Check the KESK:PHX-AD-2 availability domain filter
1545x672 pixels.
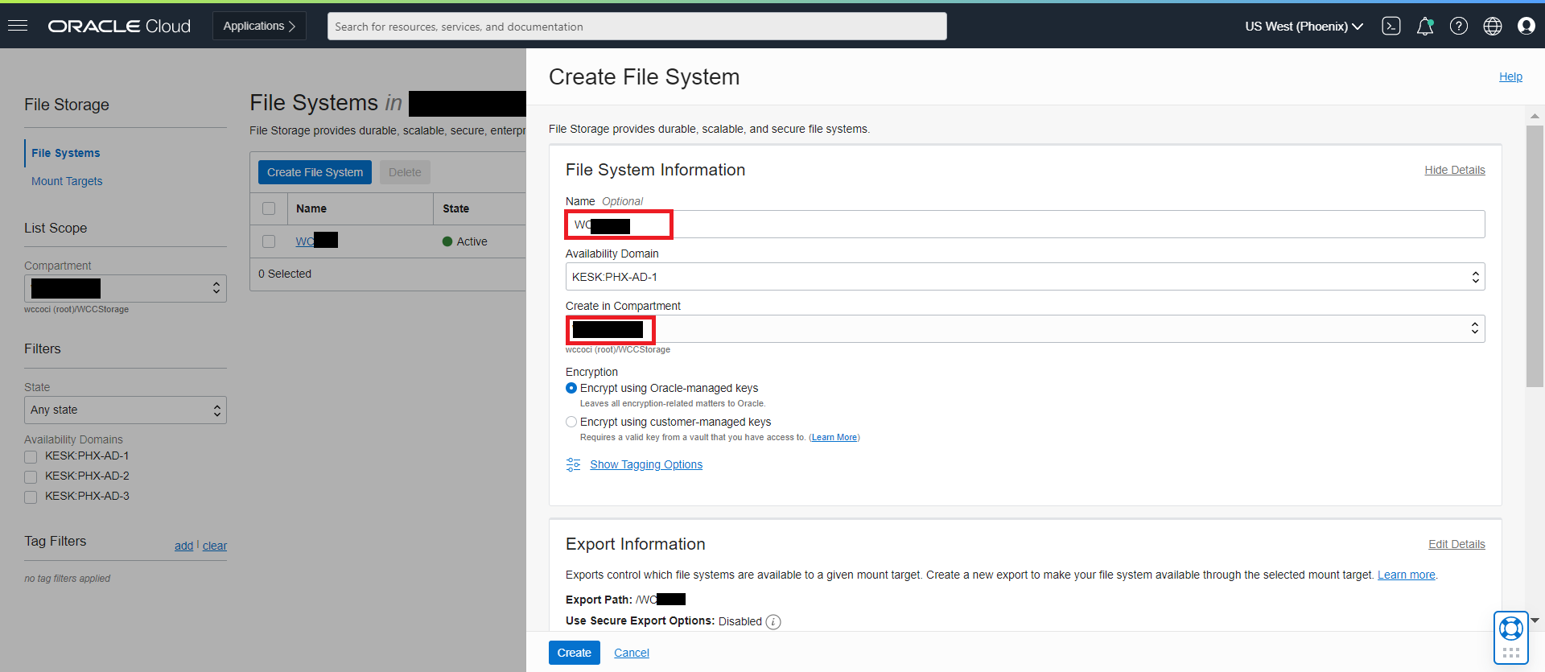[31, 476]
